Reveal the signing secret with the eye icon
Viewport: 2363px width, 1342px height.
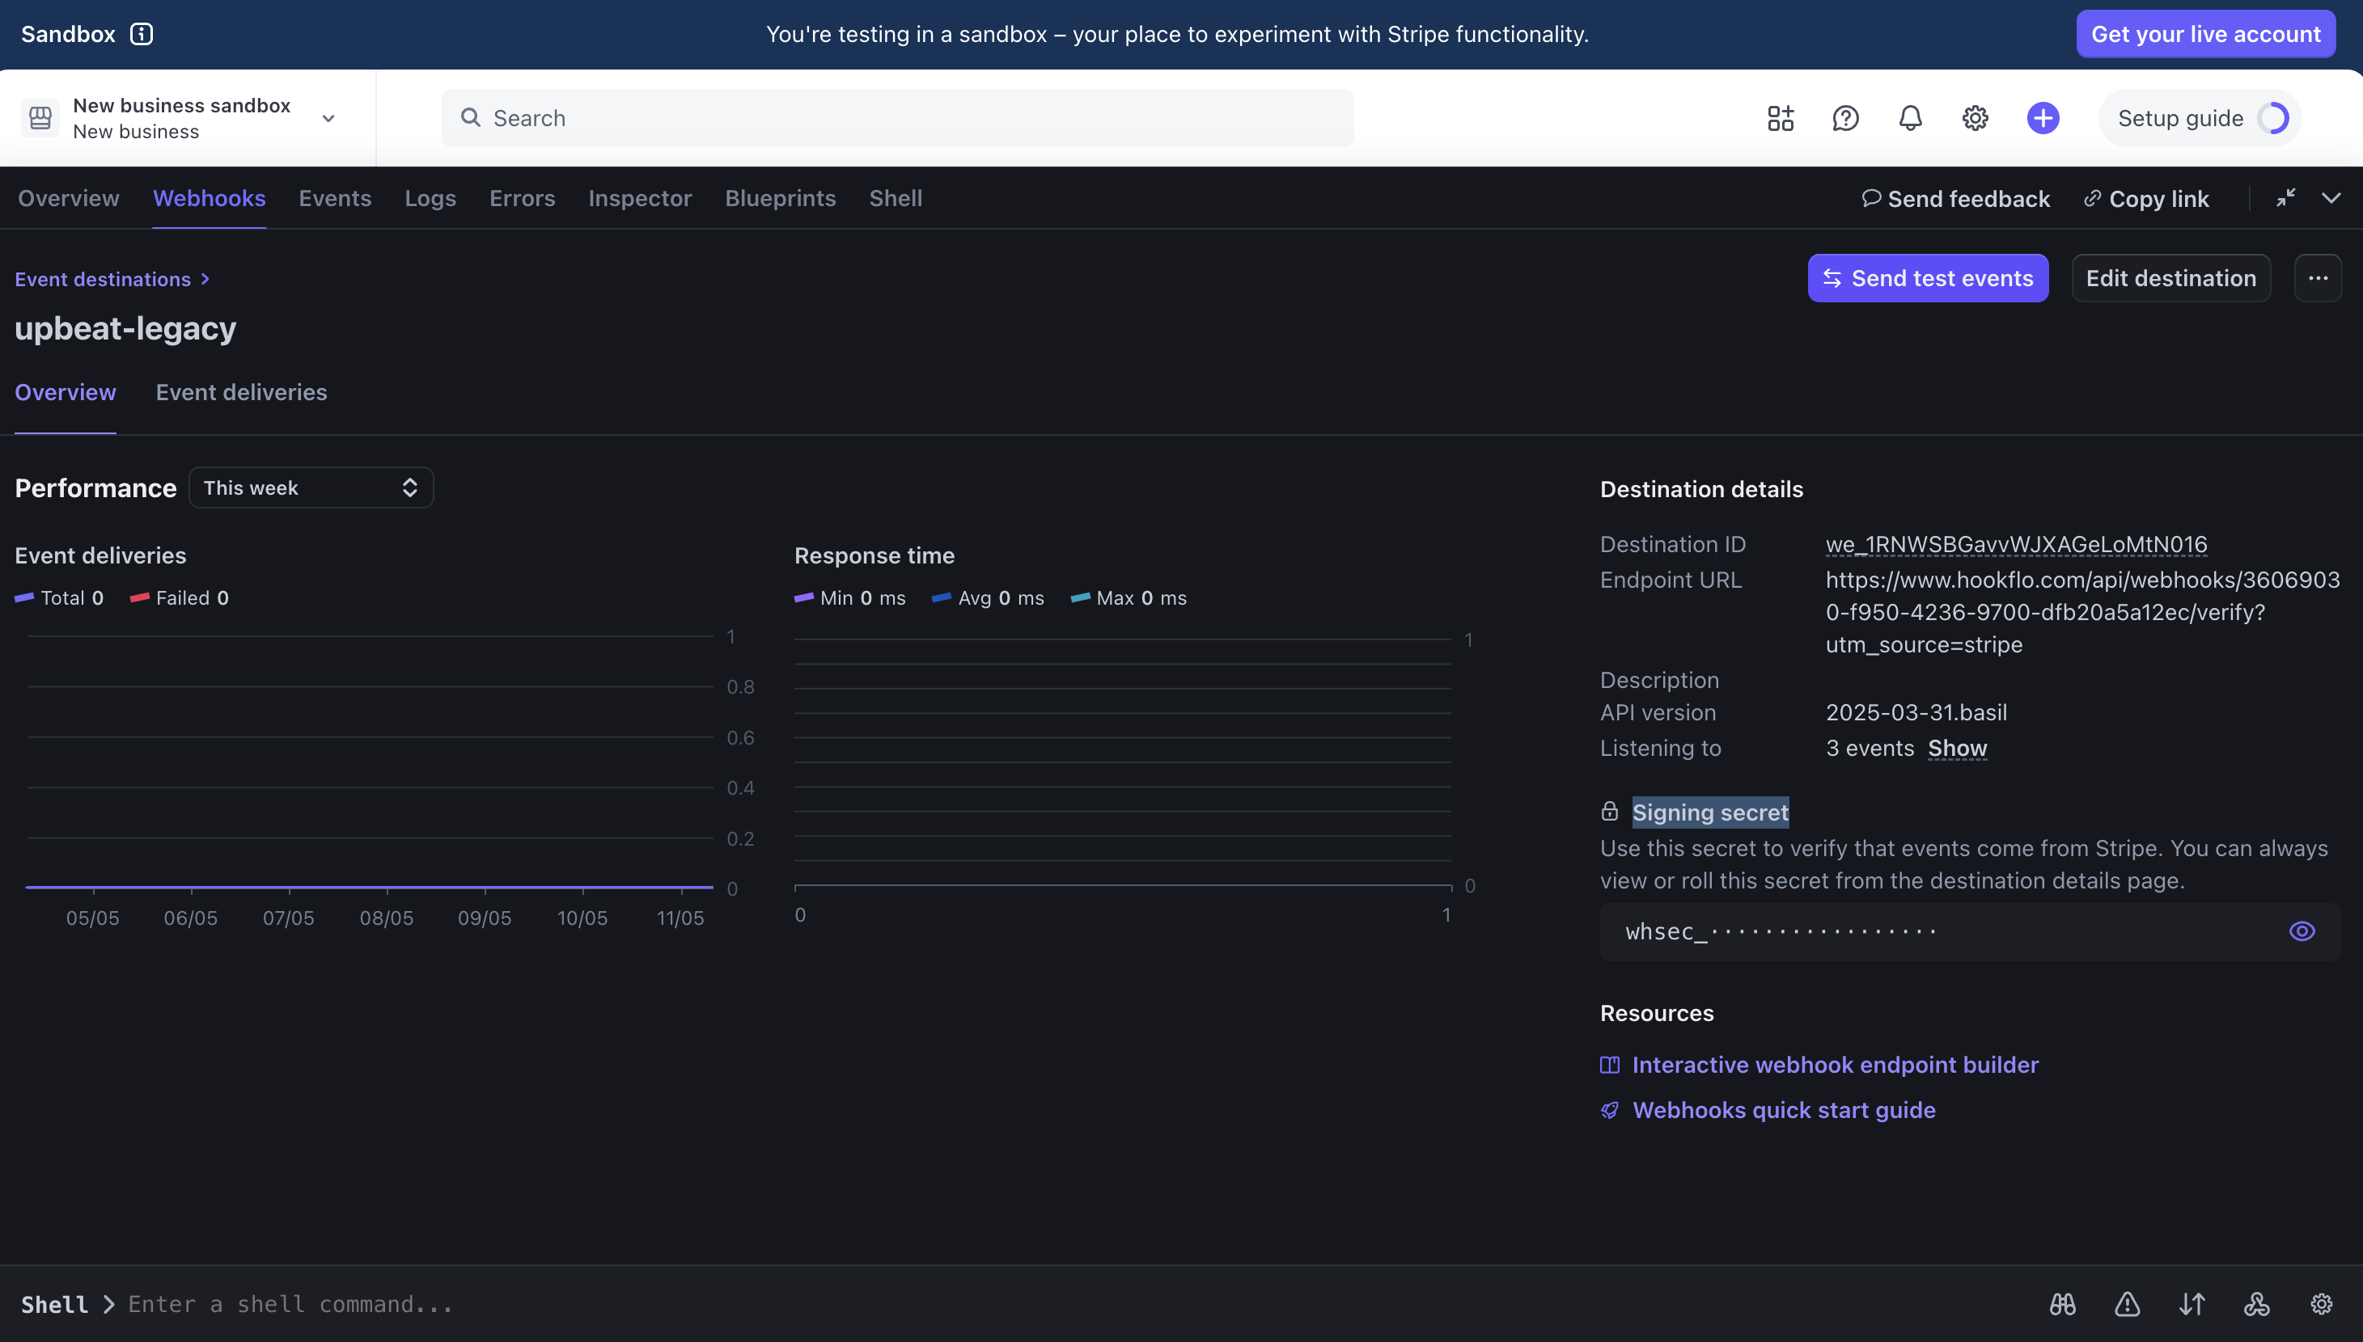pyautogui.click(x=2302, y=931)
